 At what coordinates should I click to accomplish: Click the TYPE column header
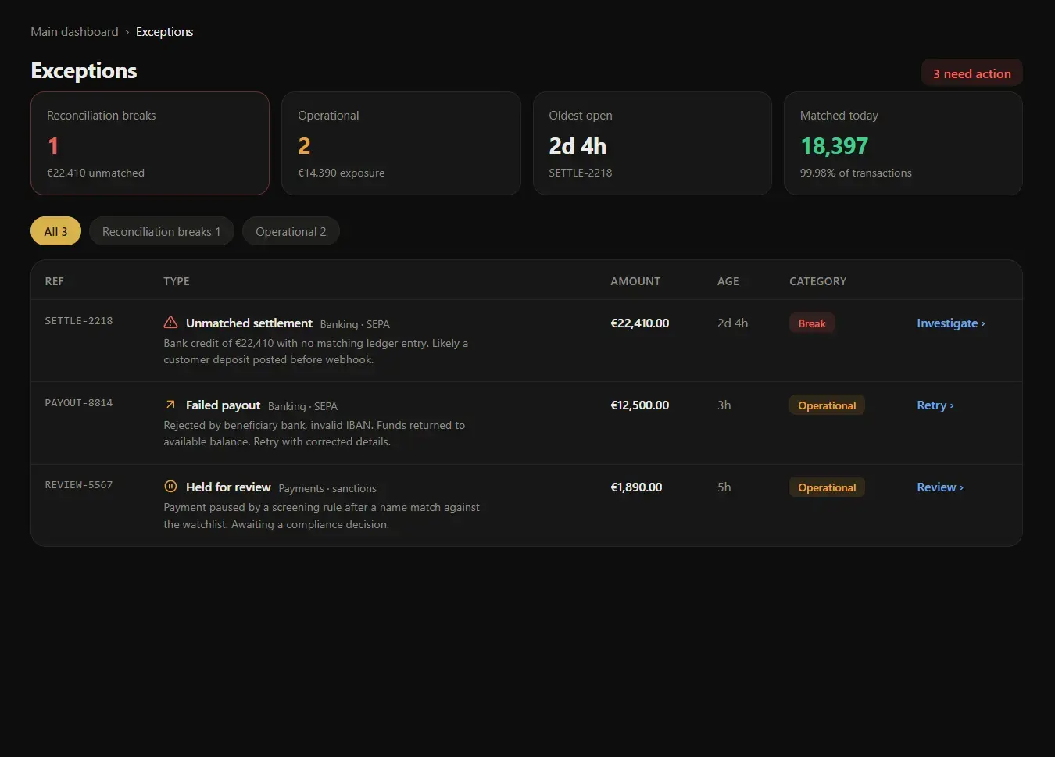177,281
